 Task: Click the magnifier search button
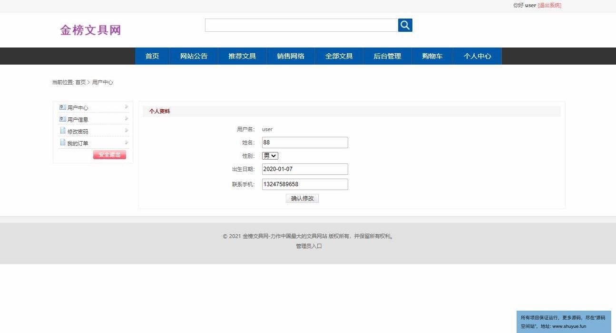coord(405,25)
